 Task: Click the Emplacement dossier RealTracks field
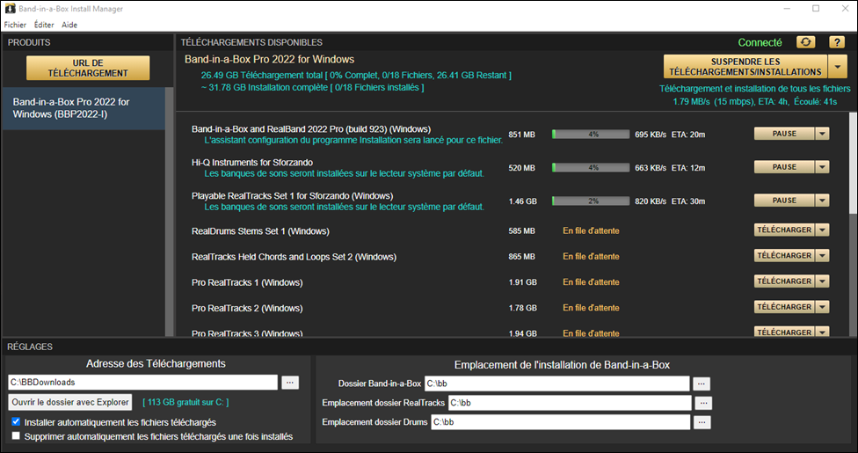(x=570, y=403)
